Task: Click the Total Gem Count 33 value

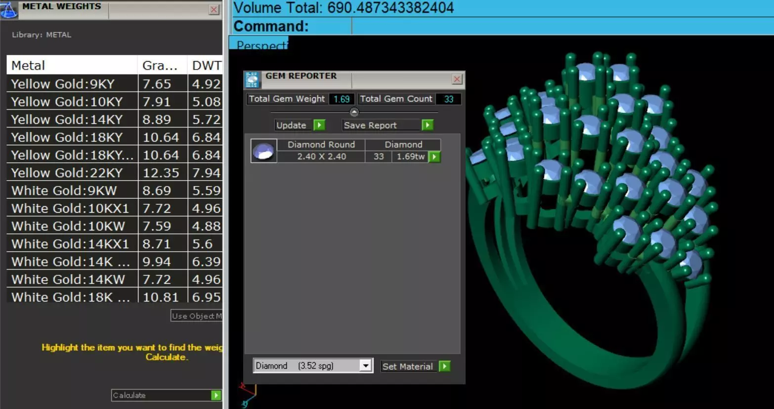Action: point(449,99)
